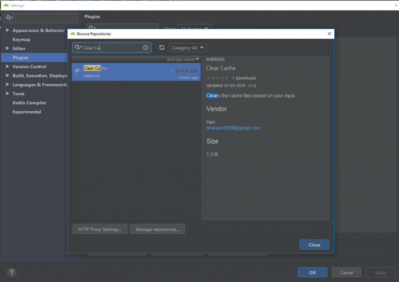Viewport: 399px width, 282px height.
Task: Click the '1 downloads' text
Action: [244, 78]
